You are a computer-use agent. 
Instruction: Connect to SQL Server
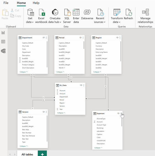pyautogui.click(x=67, y=16)
